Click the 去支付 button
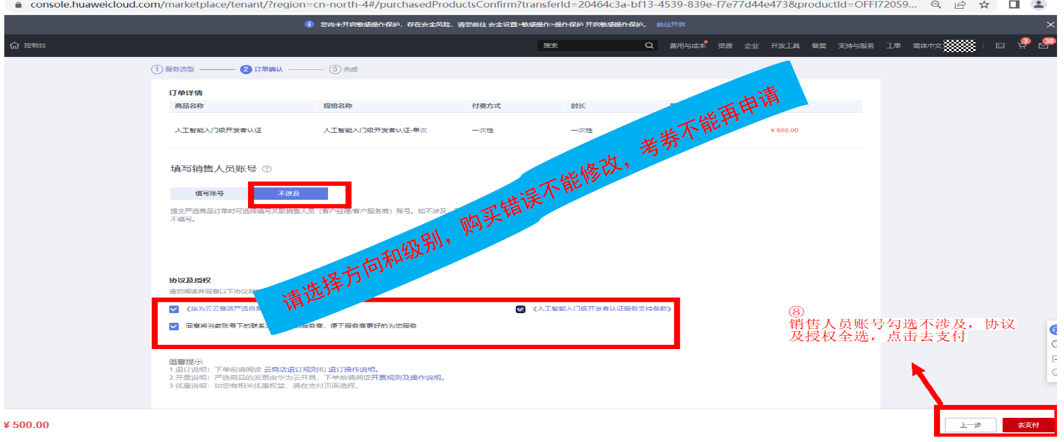1064x442 pixels. click(x=1028, y=425)
